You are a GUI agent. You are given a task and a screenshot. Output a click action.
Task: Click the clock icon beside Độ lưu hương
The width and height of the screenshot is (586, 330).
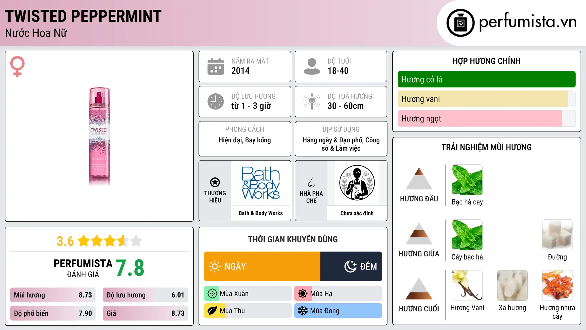point(216,101)
